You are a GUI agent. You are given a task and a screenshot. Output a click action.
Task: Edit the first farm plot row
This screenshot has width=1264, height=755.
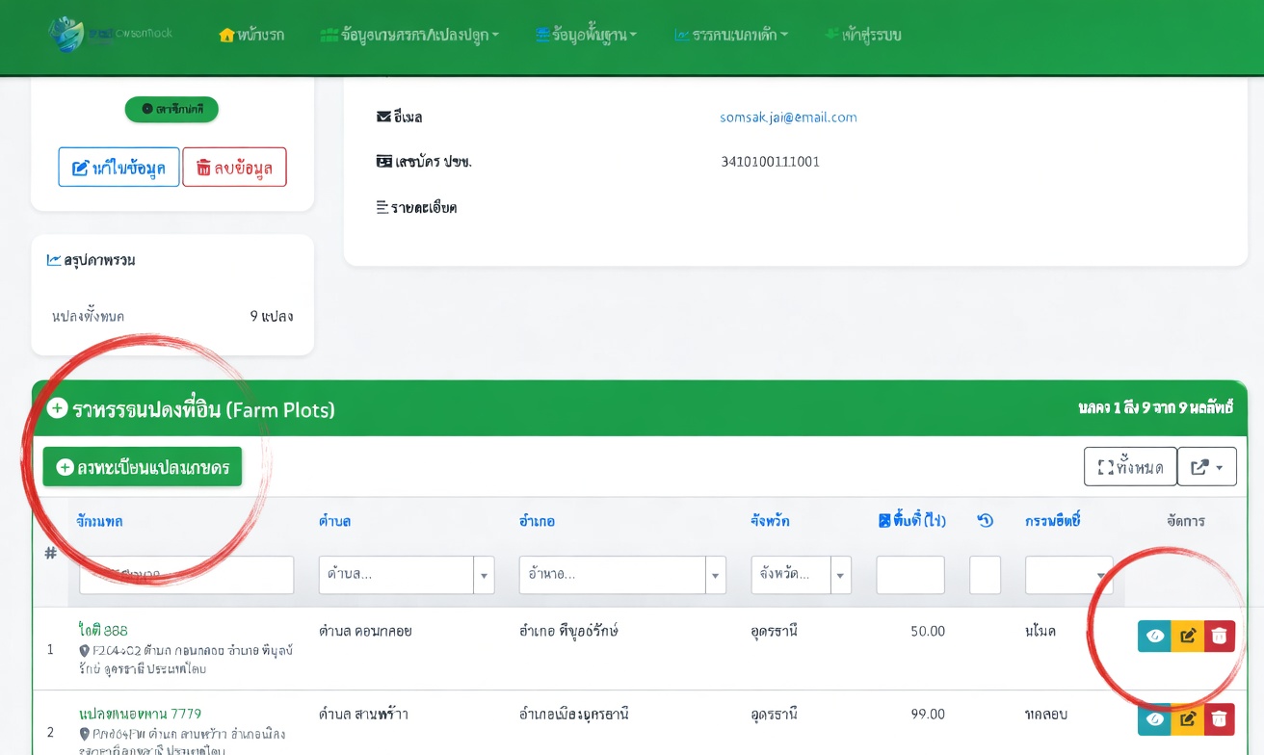tap(1188, 636)
